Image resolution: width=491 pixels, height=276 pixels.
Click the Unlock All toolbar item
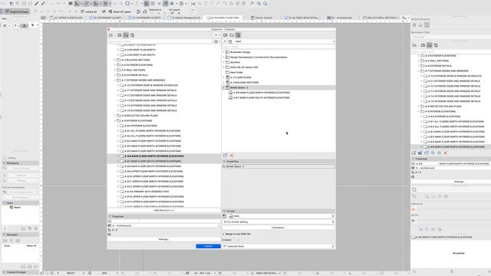click(x=89, y=11)
